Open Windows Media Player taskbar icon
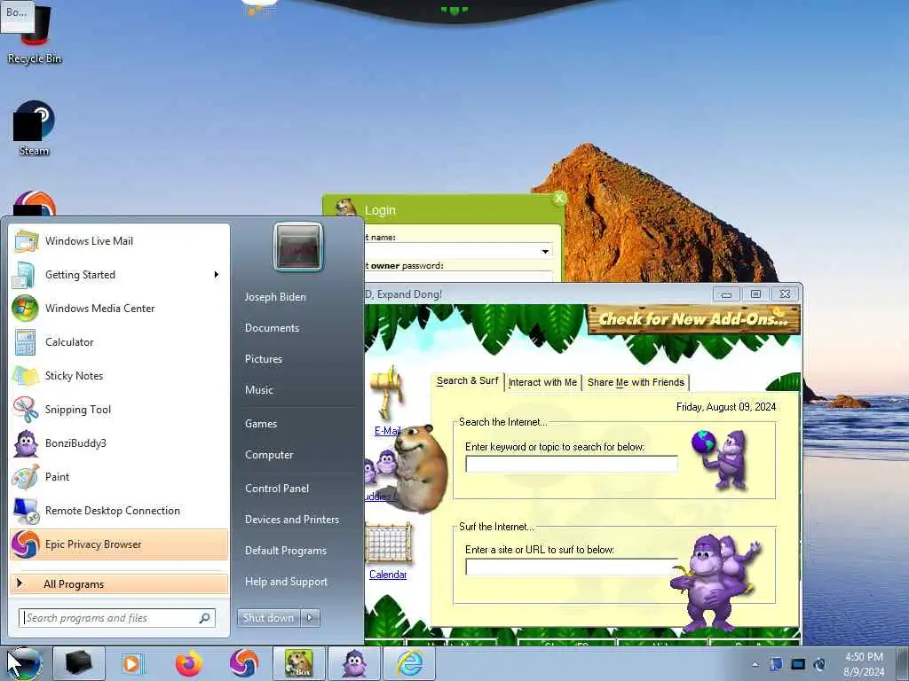This screenshot has height=681, width=909. (x=132, y=663)
